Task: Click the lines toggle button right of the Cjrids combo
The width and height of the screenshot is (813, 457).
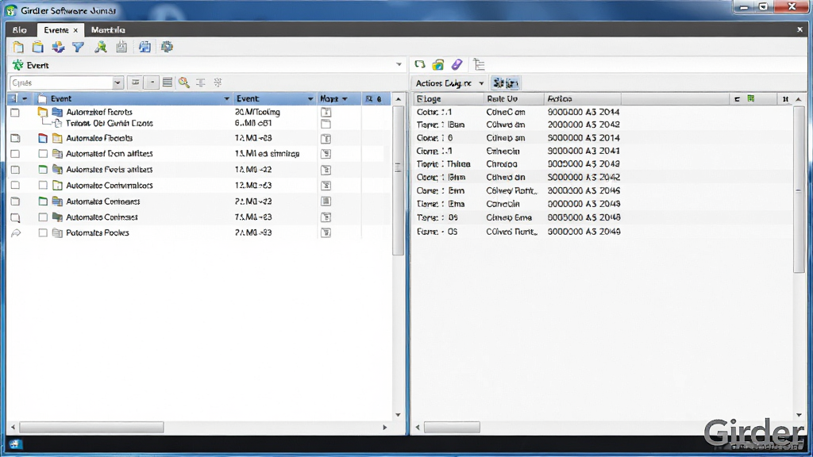Action: click(135, 83)
